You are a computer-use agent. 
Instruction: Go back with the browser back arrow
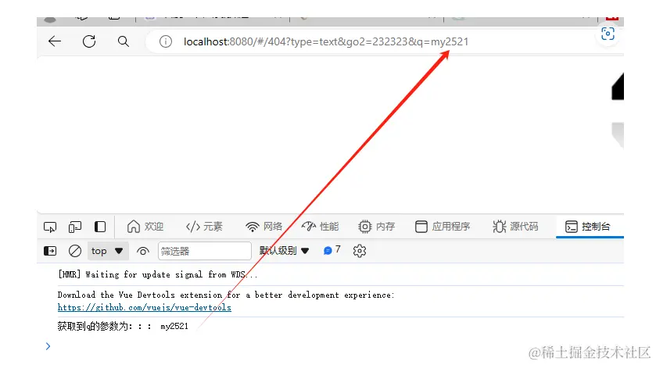(x=55, y=41)
